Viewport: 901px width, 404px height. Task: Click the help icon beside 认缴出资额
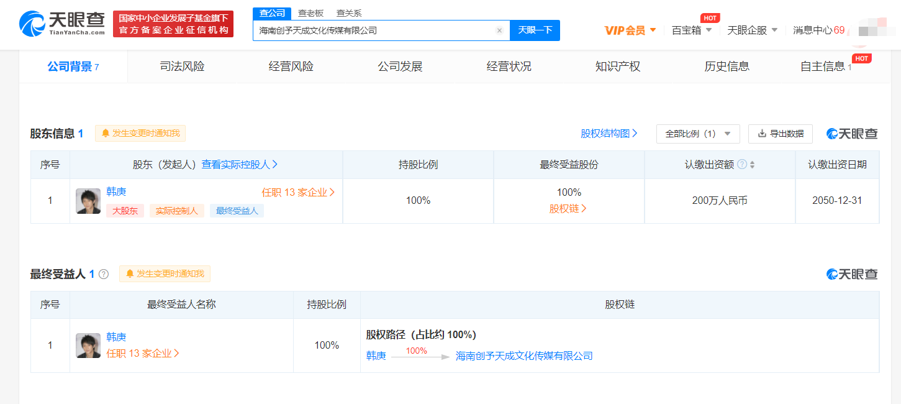click(741, 165)
